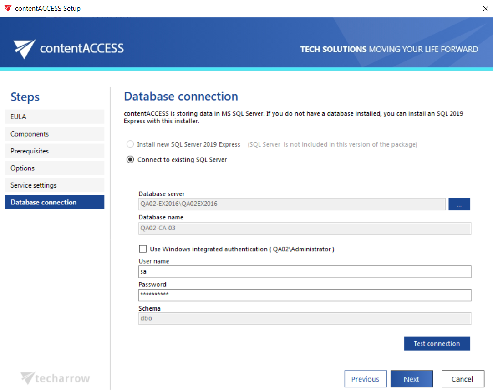Select the Database connection step
Image resolution: width=493 pixels, height=392 pixels.
pos(54,202)
